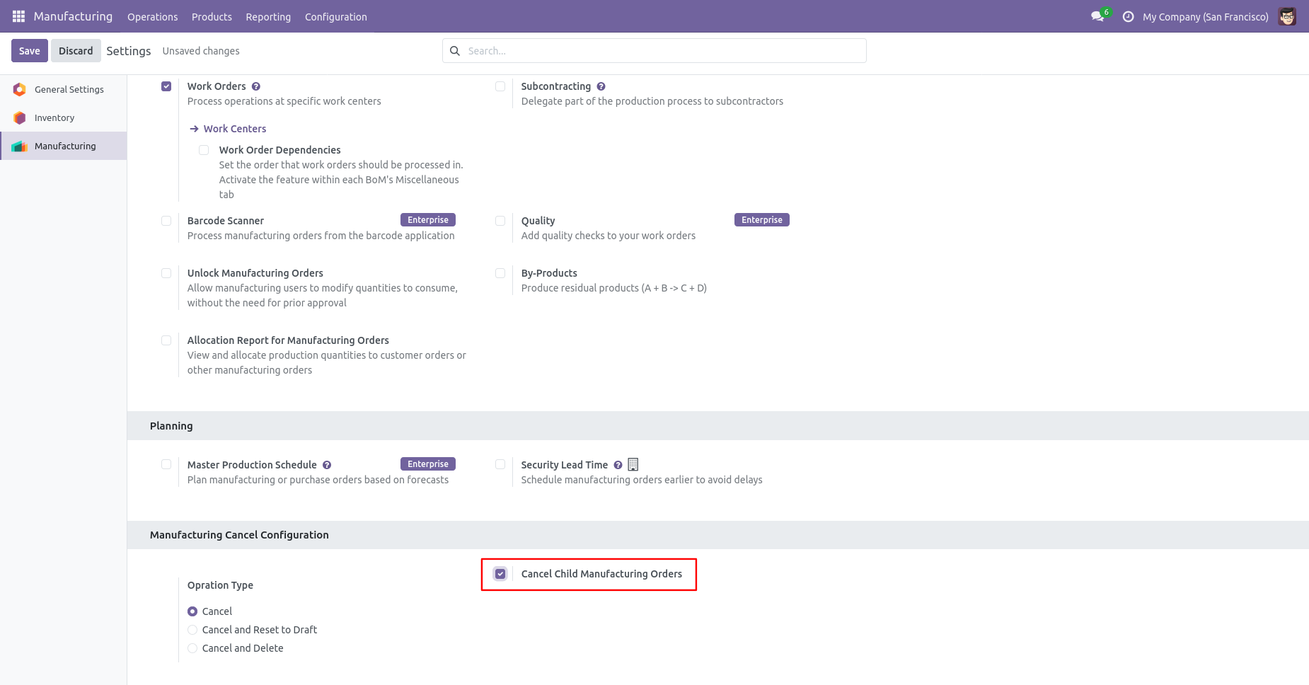1309x685 pixels.
Task: Open the activities clock icon
Action: (1128, 16)
